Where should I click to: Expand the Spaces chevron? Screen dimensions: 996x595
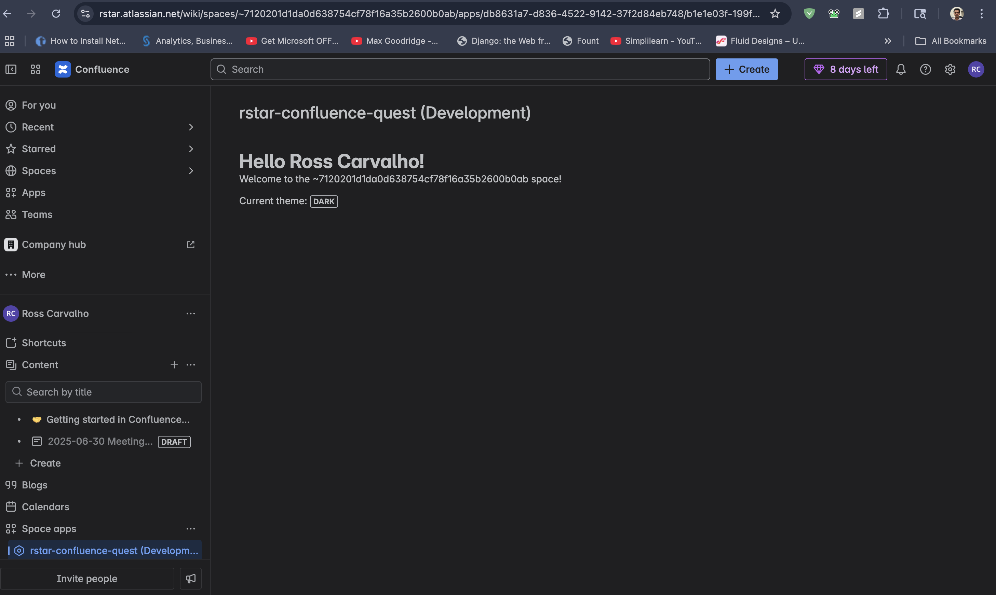tap(190, 171)
